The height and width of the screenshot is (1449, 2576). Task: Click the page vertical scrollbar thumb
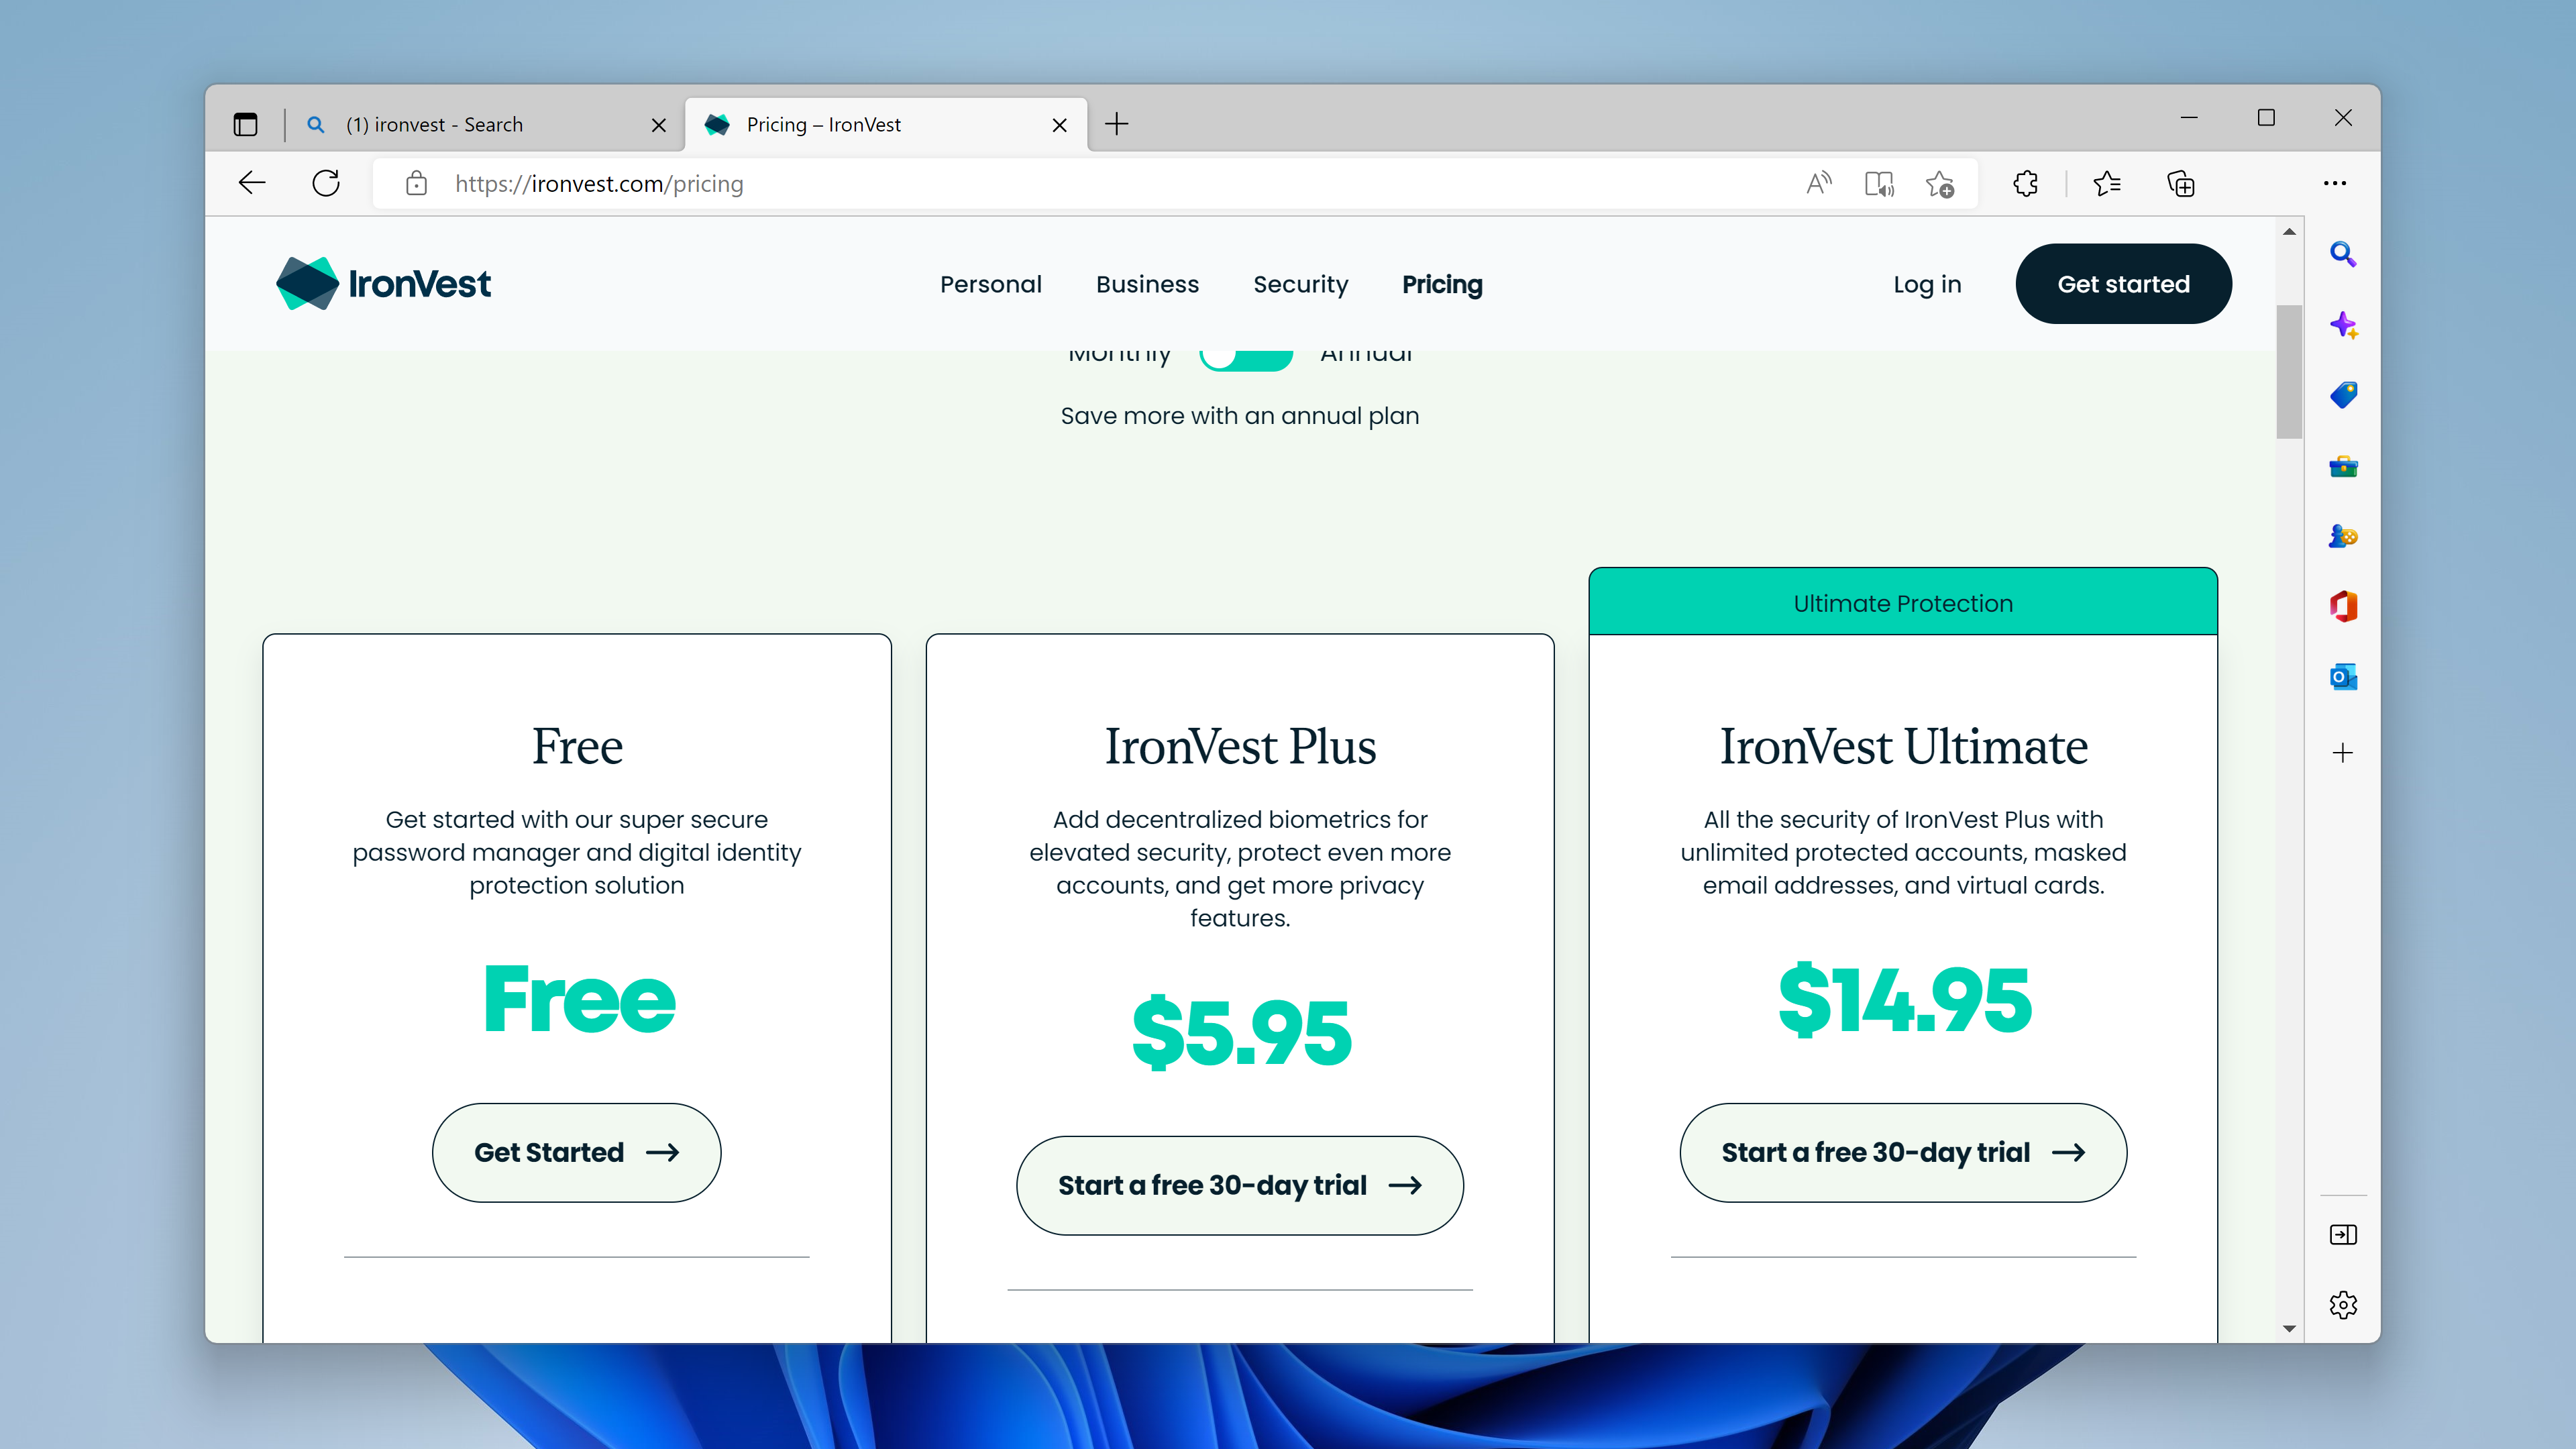2289,371
